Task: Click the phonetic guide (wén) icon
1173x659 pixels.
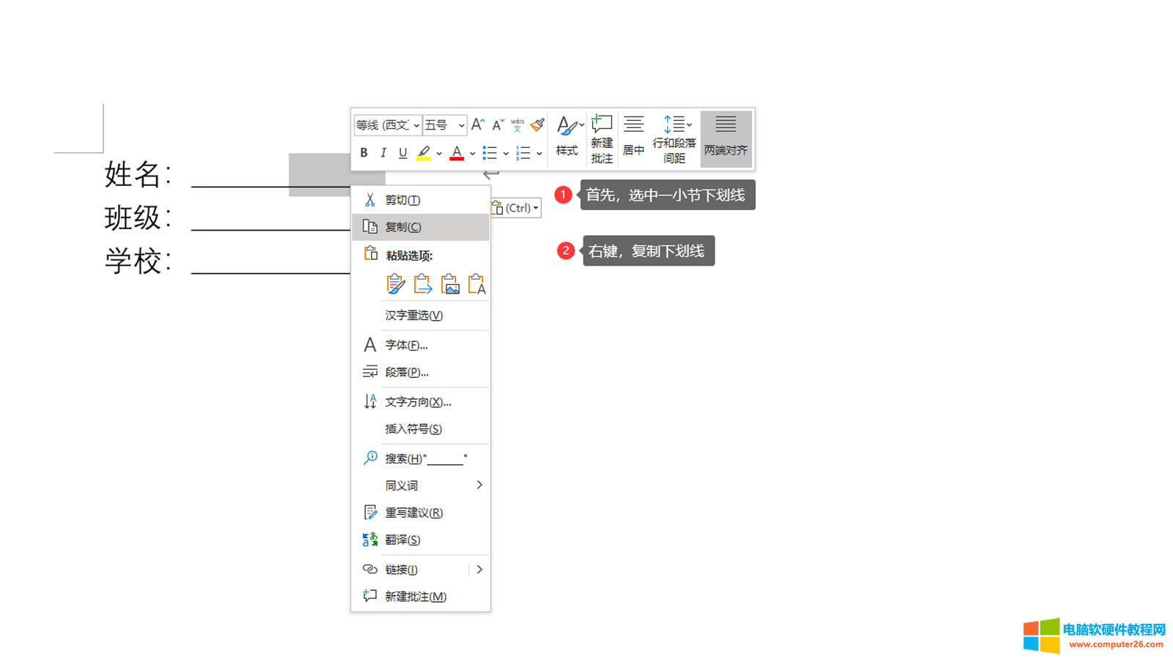Action: point(518,124)
